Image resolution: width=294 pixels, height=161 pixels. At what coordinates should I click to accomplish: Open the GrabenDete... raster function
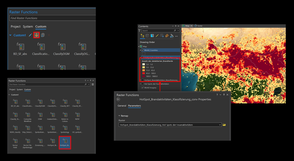coord(52,116)
